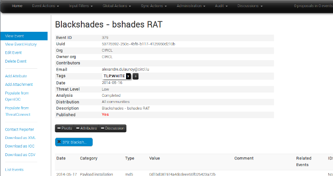Click the Type column header
Image resolution: width=333 pixels, height=176 pixels.
click(x=129, y=158)
